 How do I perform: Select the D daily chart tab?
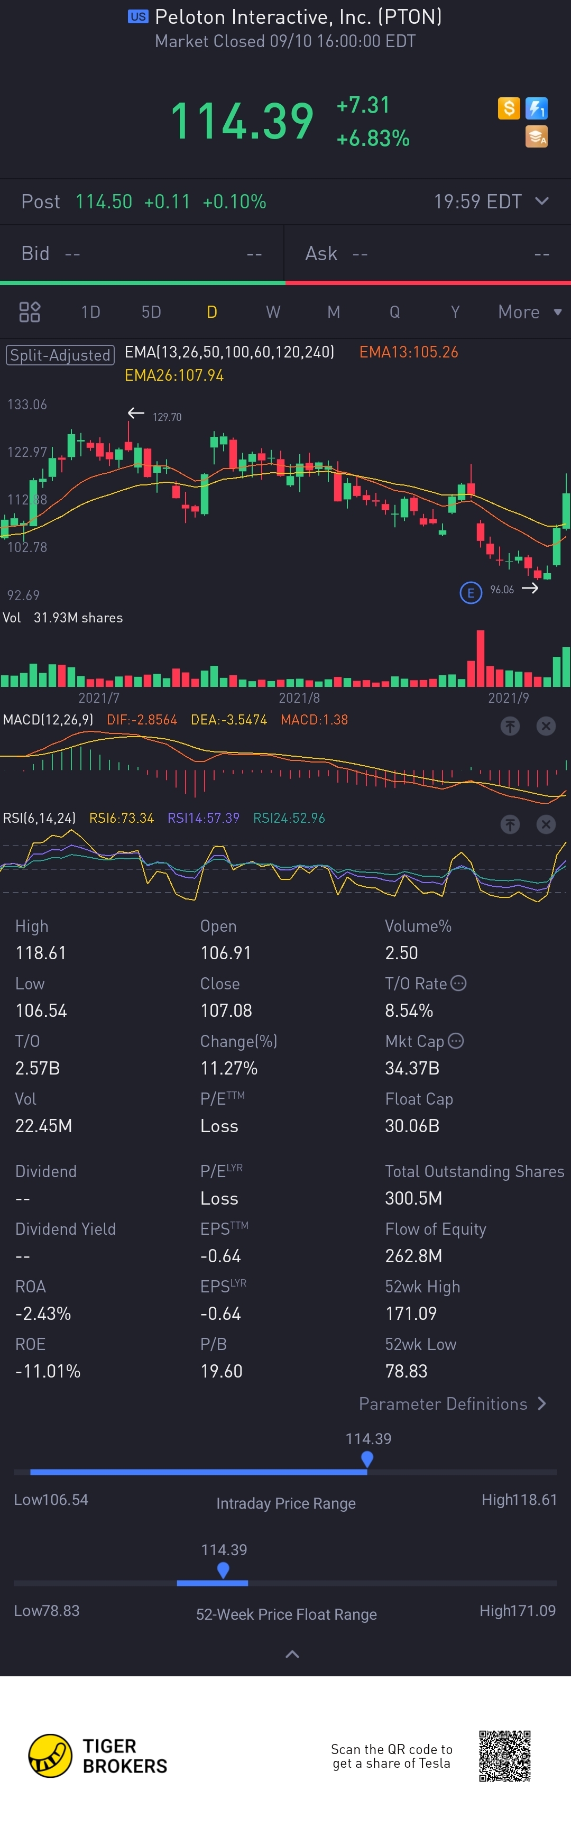pos(211,311)
